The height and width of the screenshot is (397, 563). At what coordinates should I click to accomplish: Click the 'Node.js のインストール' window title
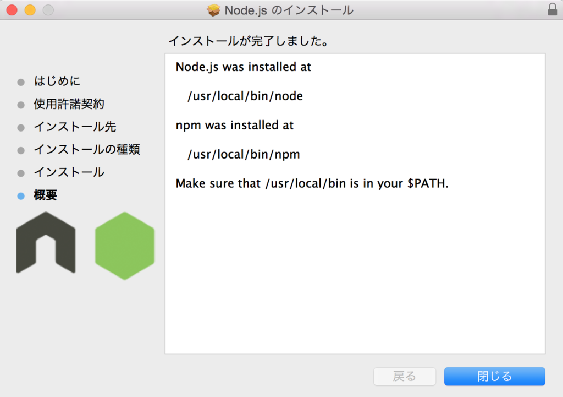[289, 10]
